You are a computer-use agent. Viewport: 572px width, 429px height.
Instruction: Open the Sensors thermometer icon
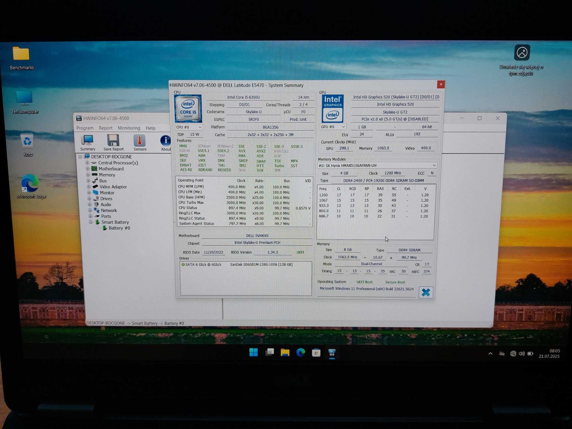(x=140, y=143)
